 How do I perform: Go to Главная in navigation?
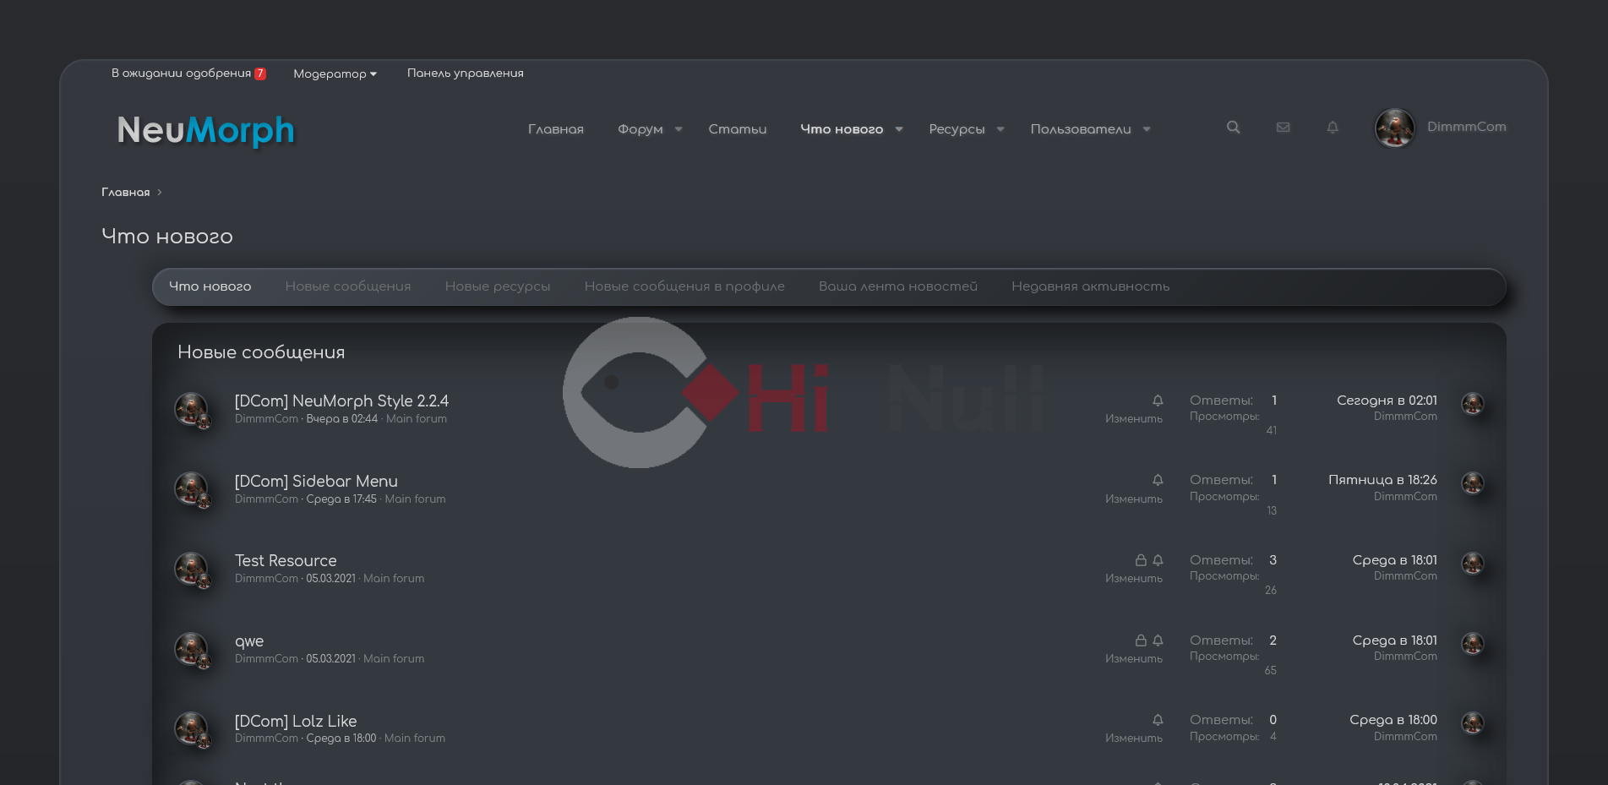pos(556,129)
